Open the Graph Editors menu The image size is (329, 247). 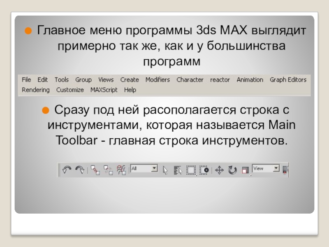click(x=288, y=80)
